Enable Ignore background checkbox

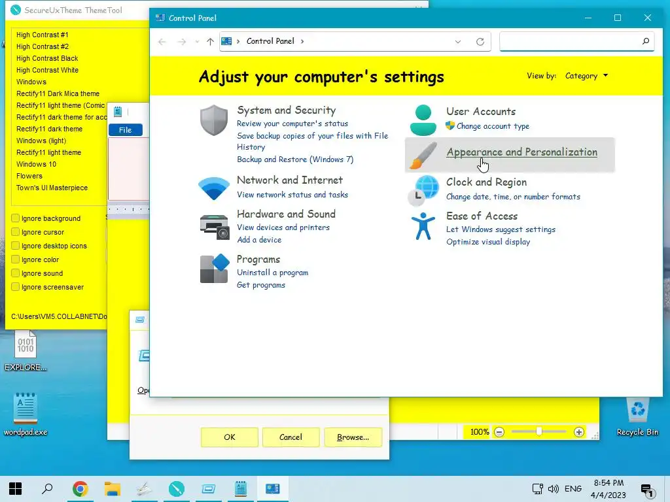[x=16, y=218]
